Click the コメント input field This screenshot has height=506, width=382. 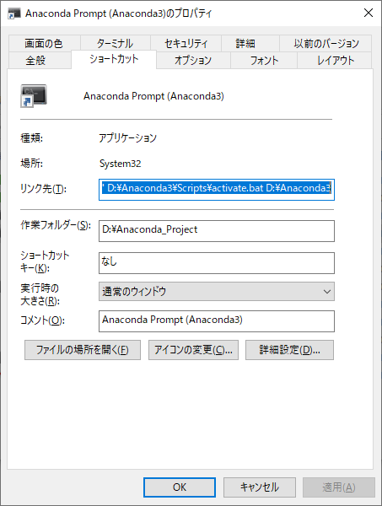click(x=217, y=321)
